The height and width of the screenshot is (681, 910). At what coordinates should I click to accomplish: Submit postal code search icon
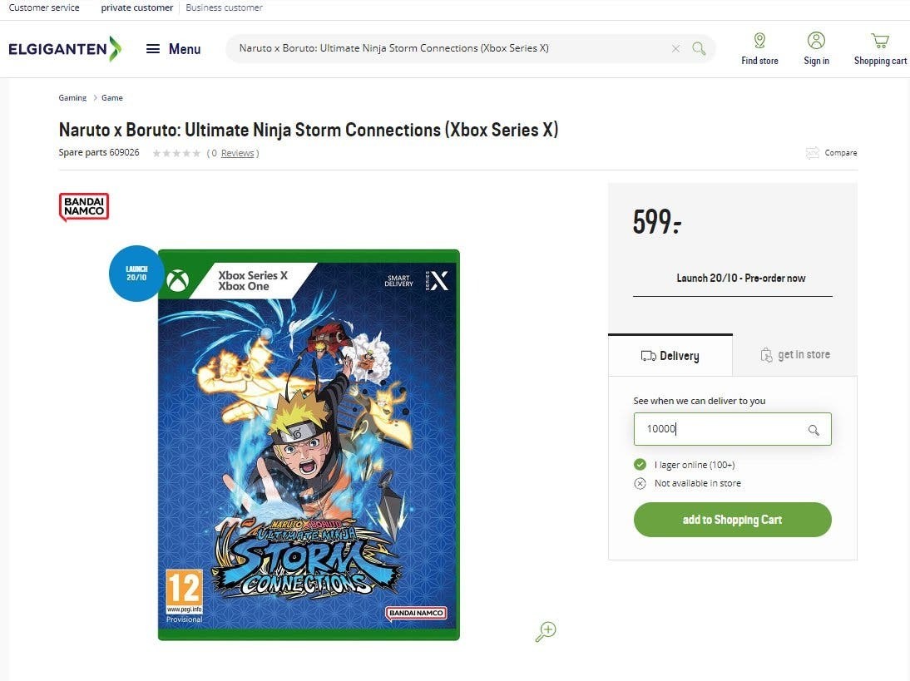[814, 430]
